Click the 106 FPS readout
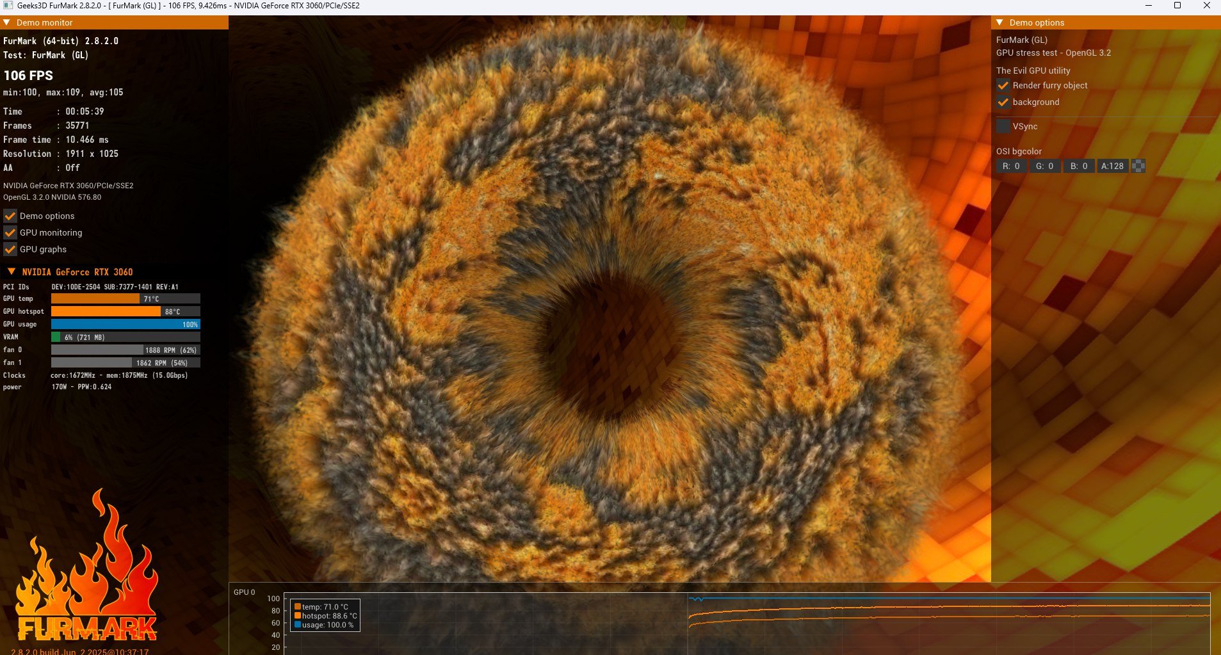The image size is (1221, 655). pos(28,76)
